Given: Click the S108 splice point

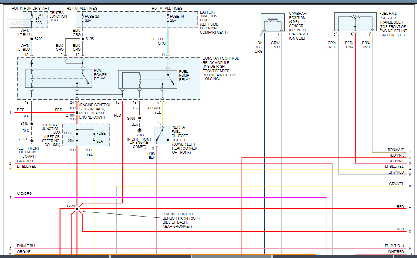Looking at the screenshot, I should (x=83, y=39).
